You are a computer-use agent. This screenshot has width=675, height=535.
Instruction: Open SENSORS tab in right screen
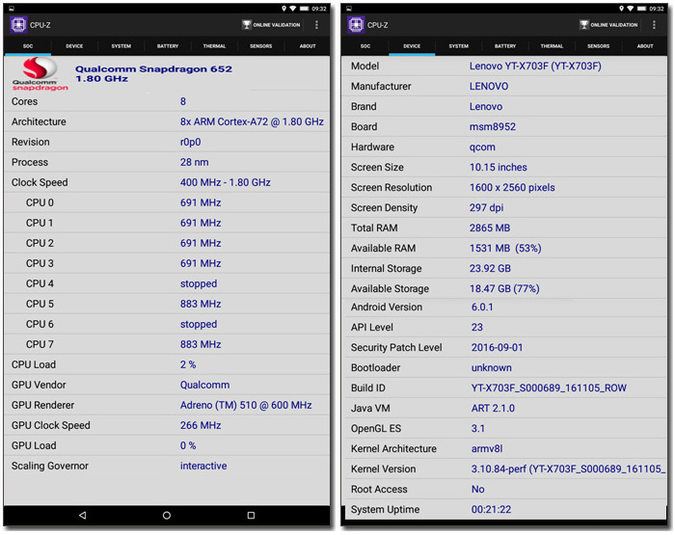(599, 46)
